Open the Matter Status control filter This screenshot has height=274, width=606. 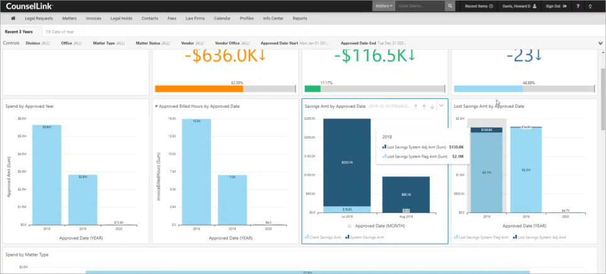pyautogui.click(x=153, y=43)
